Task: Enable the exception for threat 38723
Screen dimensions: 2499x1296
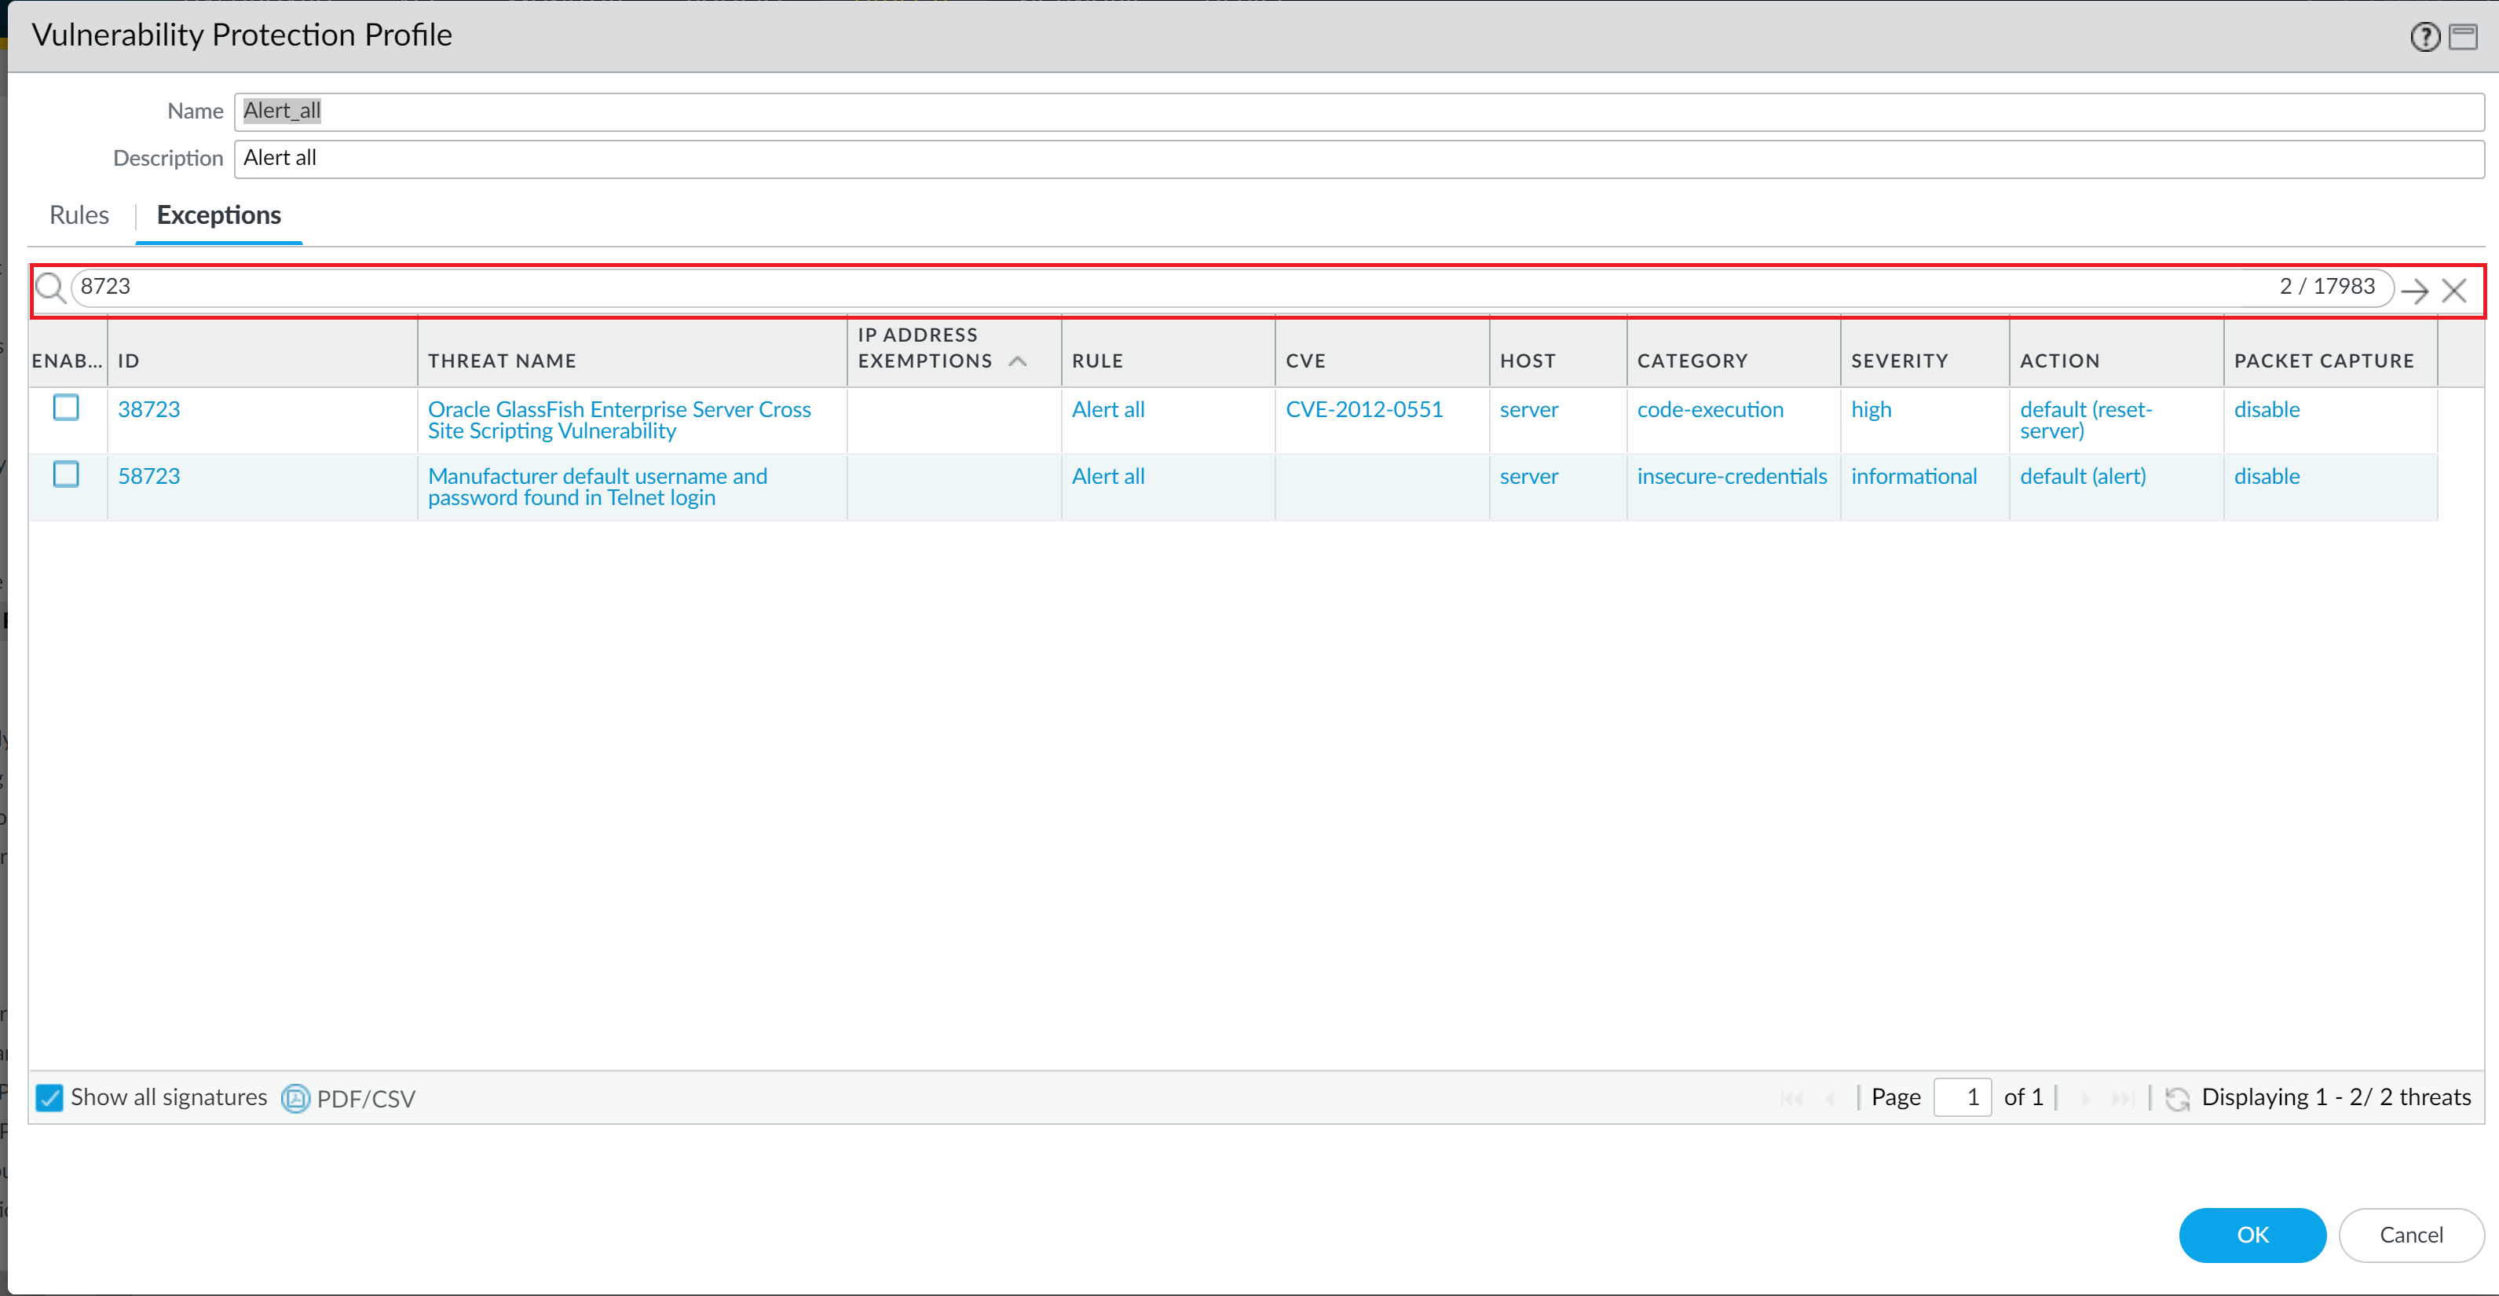Action: click(66, 408)
